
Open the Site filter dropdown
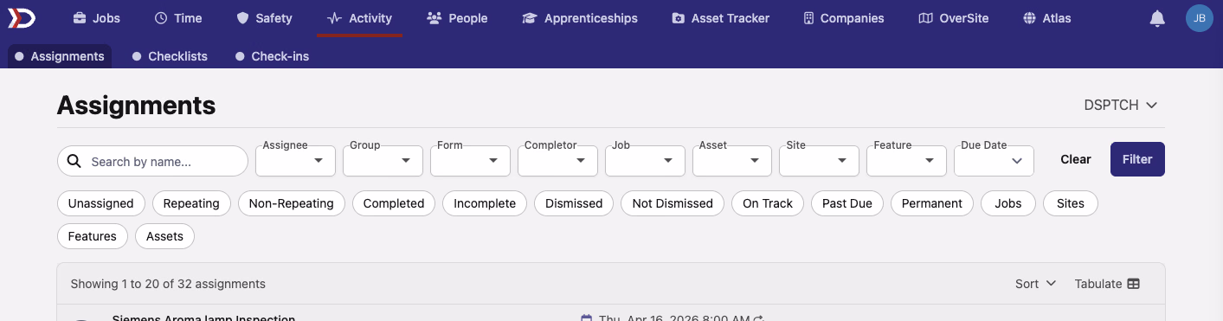click(x=819, y=161)
